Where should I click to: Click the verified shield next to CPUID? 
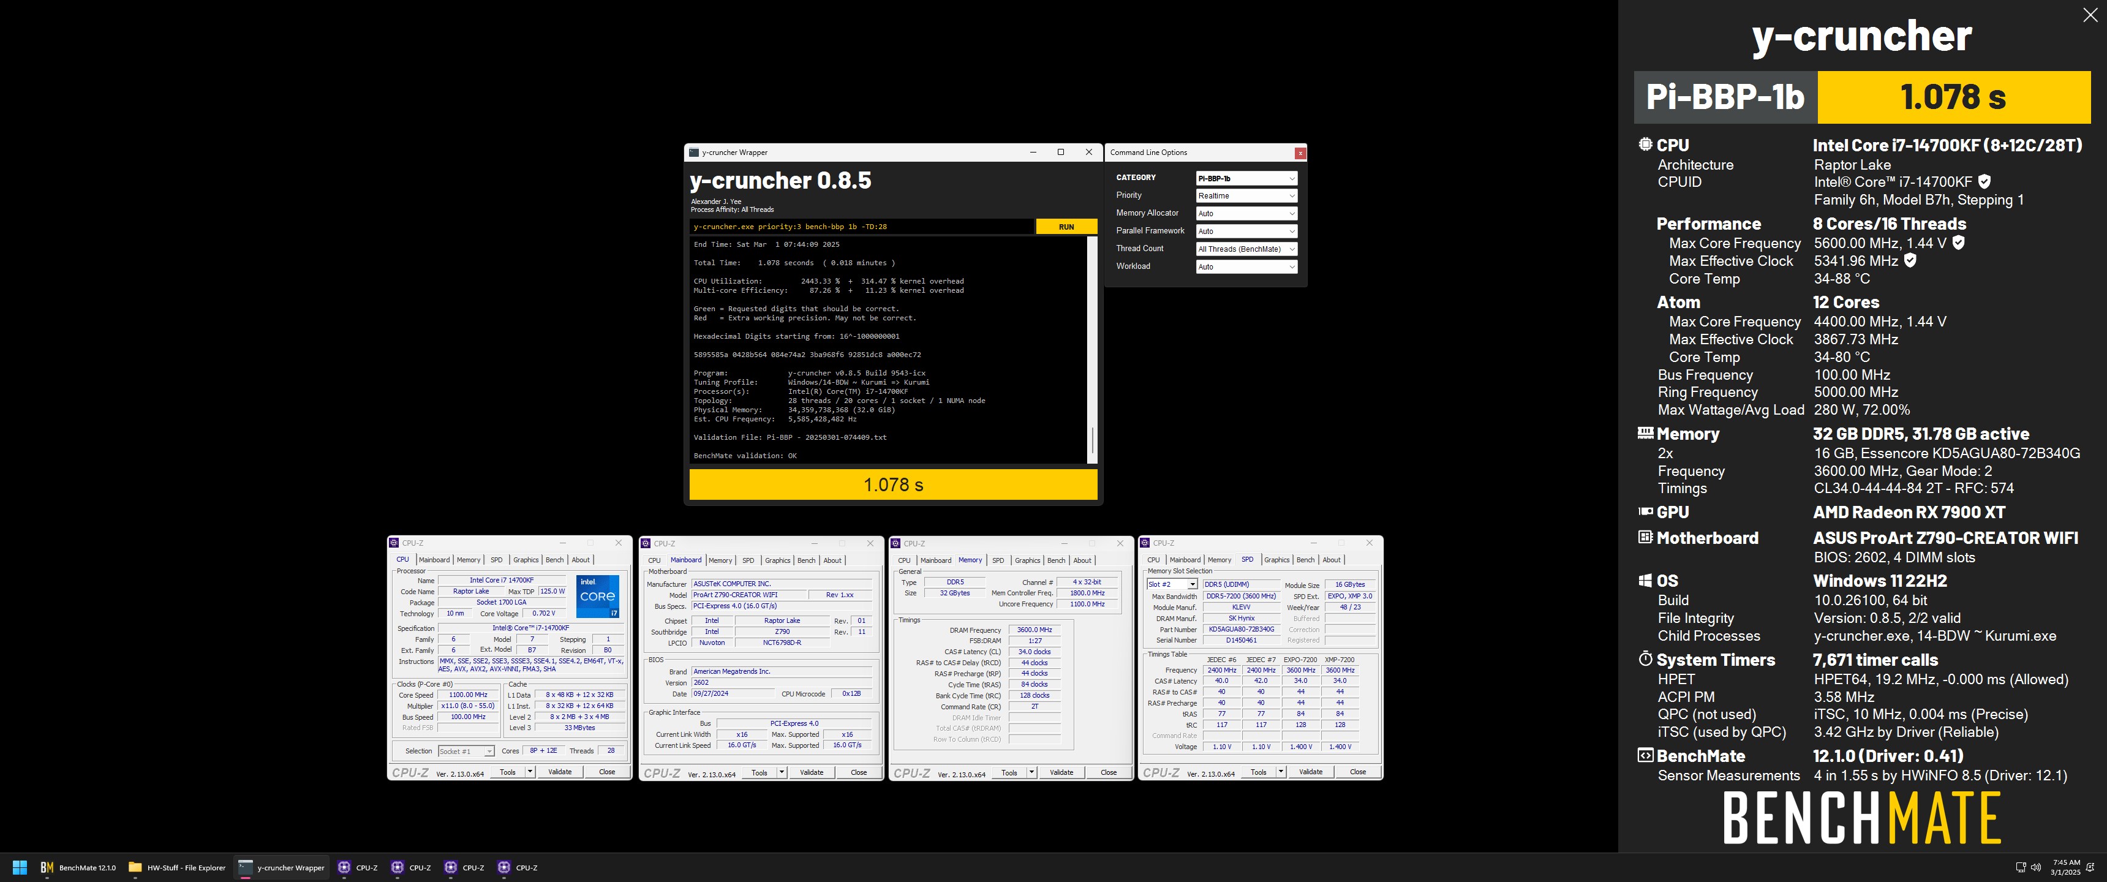(x=1983, y=182)
